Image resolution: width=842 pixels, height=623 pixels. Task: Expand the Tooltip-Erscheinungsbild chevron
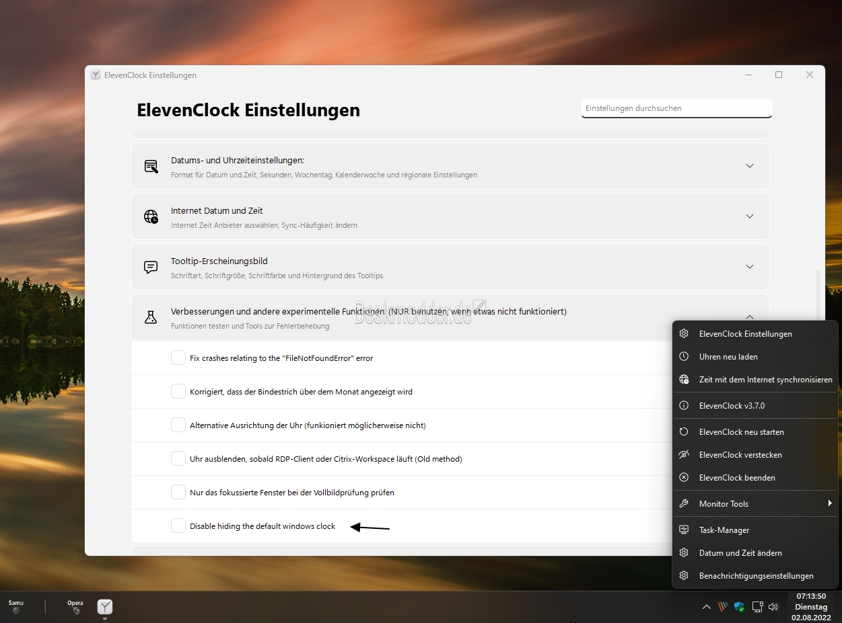point(750,267)
